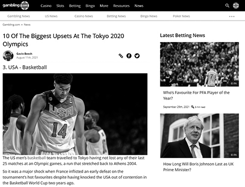This screenshot has height=187, width=245.
Task: Click the Latest Betting News heading
Action: point(182,35)
